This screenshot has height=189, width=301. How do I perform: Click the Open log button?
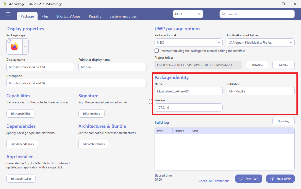[x=283, y=121]
